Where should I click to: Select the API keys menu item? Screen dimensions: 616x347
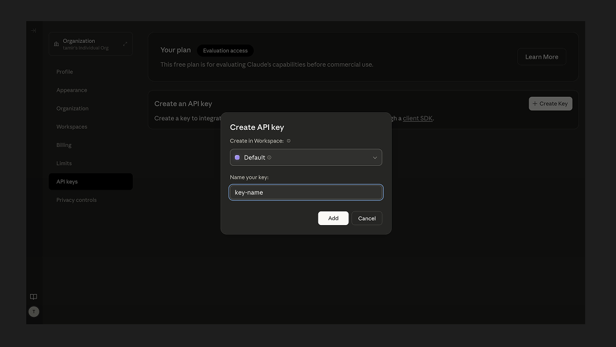point(90,182)
